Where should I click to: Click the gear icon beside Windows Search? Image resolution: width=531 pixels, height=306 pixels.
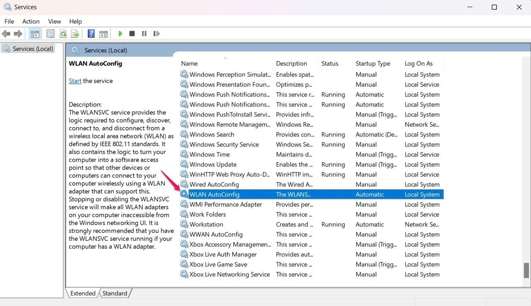[184, 134]
